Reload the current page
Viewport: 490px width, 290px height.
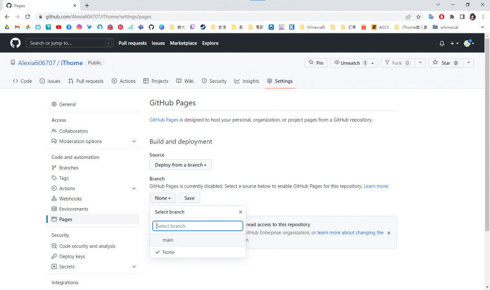click(x=27, y=17)
